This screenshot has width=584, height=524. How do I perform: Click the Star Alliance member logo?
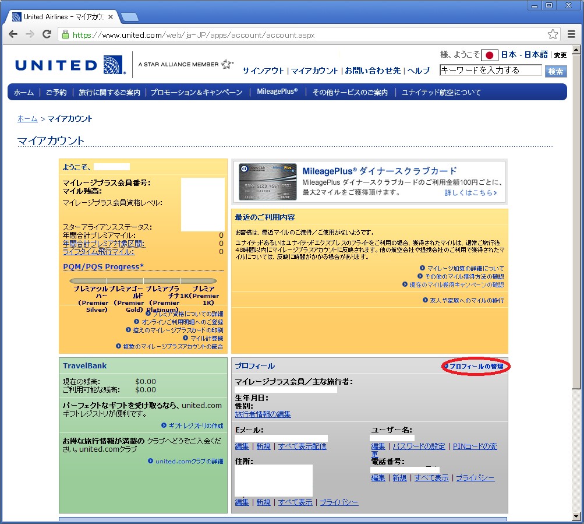tap(186, 64)
